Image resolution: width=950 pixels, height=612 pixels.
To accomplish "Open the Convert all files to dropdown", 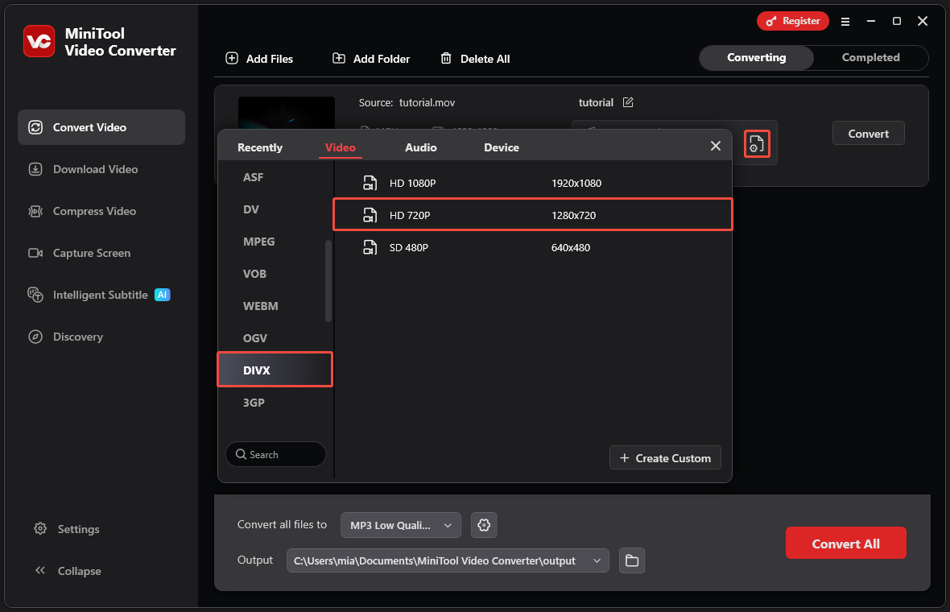I will [x=400, y=524].
